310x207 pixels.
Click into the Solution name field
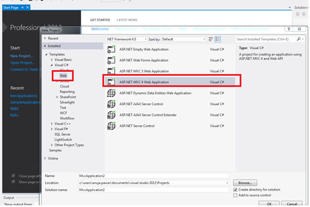[x=154, y=190]
